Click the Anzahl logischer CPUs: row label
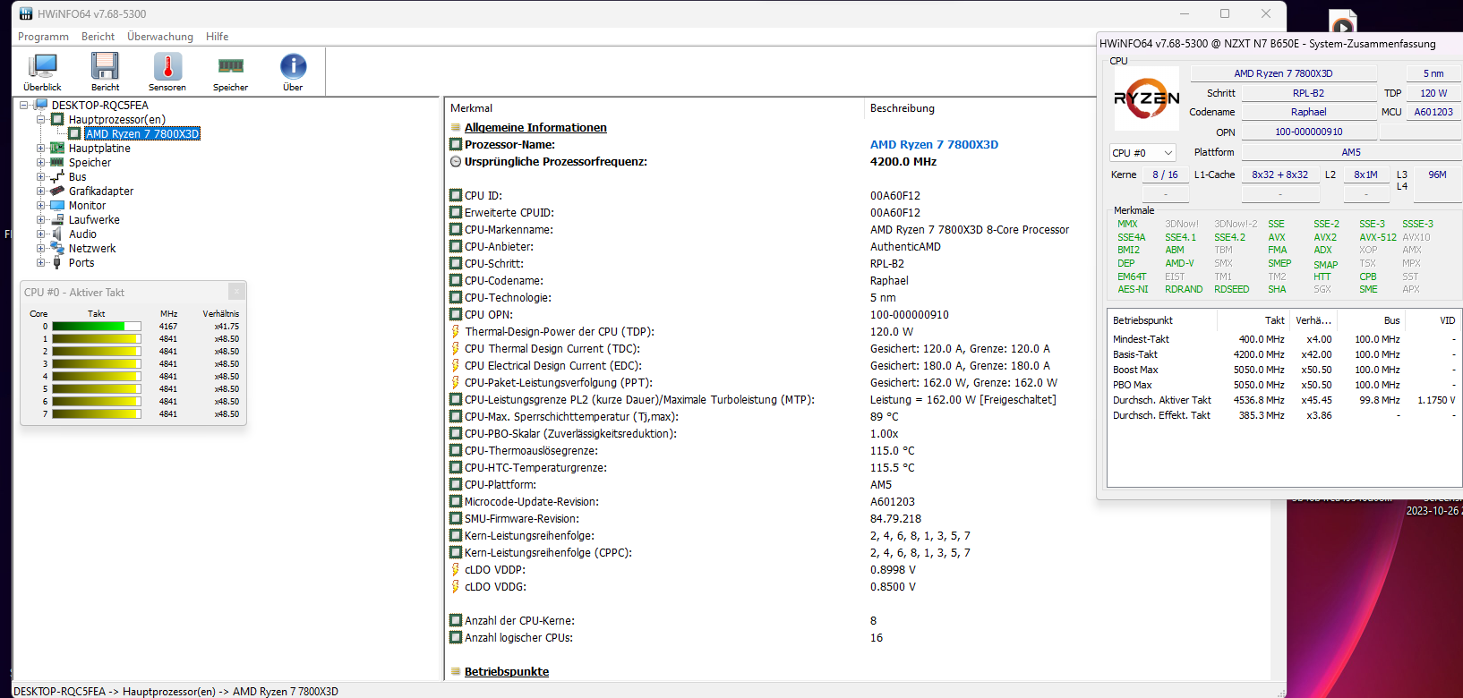 518,638
